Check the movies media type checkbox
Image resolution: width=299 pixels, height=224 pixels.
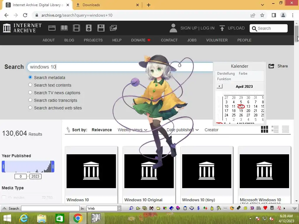4,197
